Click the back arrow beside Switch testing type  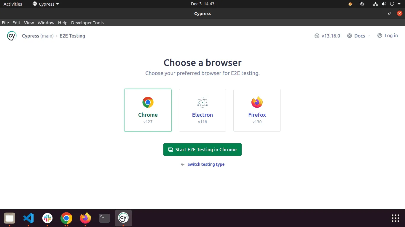(183, 164)
